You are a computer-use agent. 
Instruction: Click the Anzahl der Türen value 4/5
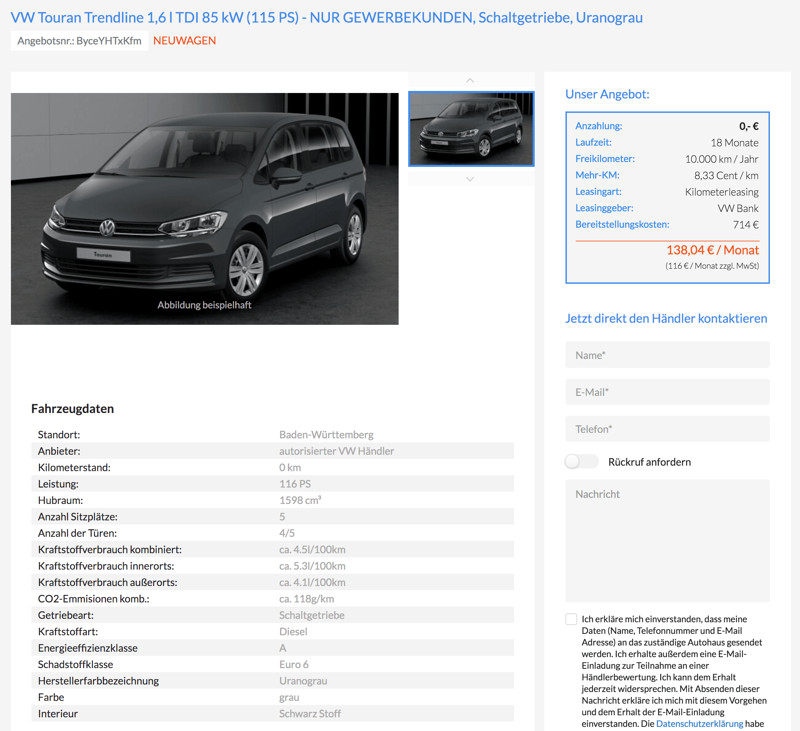coord(287,533)
